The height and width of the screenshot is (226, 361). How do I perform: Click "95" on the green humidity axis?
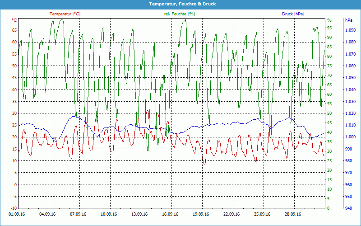point(329,28)
